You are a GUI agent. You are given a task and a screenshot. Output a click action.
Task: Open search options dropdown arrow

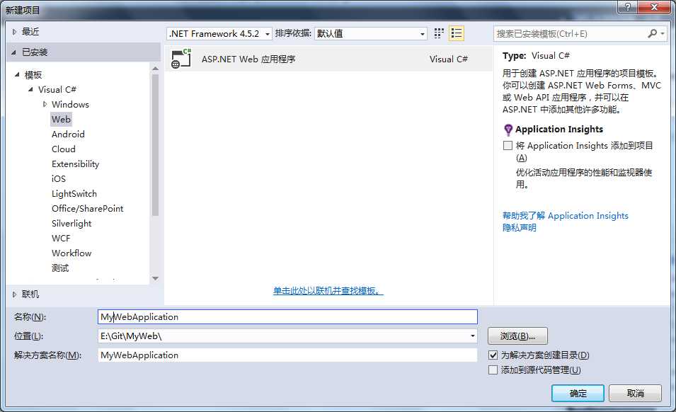tap(663, 33)
